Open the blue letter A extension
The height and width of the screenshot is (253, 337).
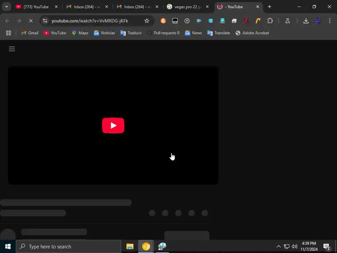pyautogui.click(x=222, y=21)
